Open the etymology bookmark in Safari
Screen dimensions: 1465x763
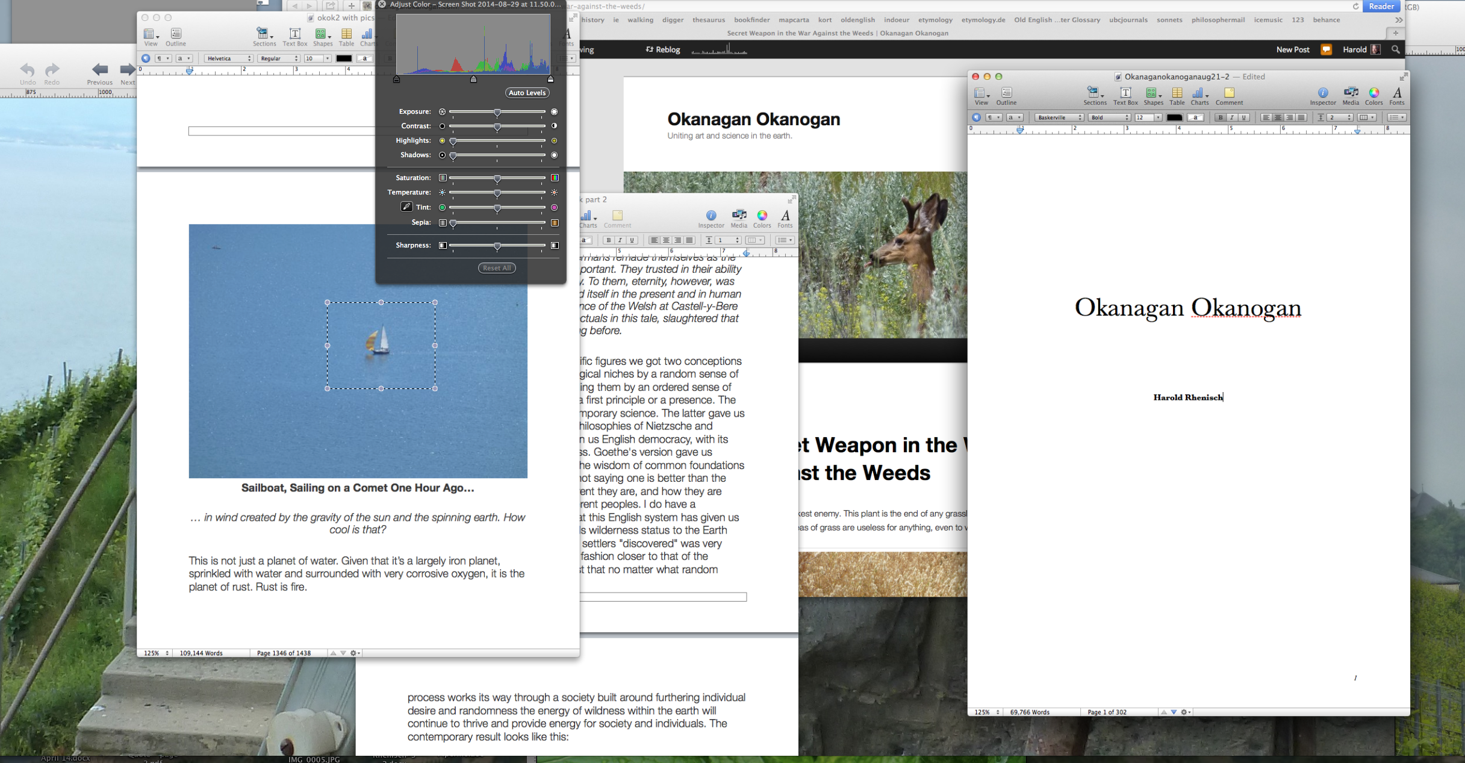[x=935, y=20]
